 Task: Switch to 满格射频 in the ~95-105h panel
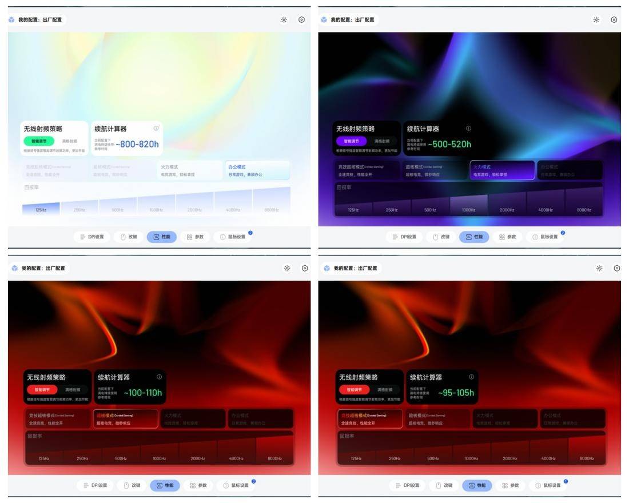pos(385,389)
